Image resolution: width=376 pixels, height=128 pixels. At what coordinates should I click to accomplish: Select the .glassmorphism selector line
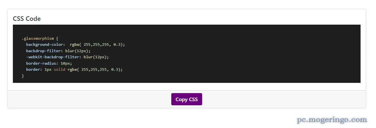(40, 38)
